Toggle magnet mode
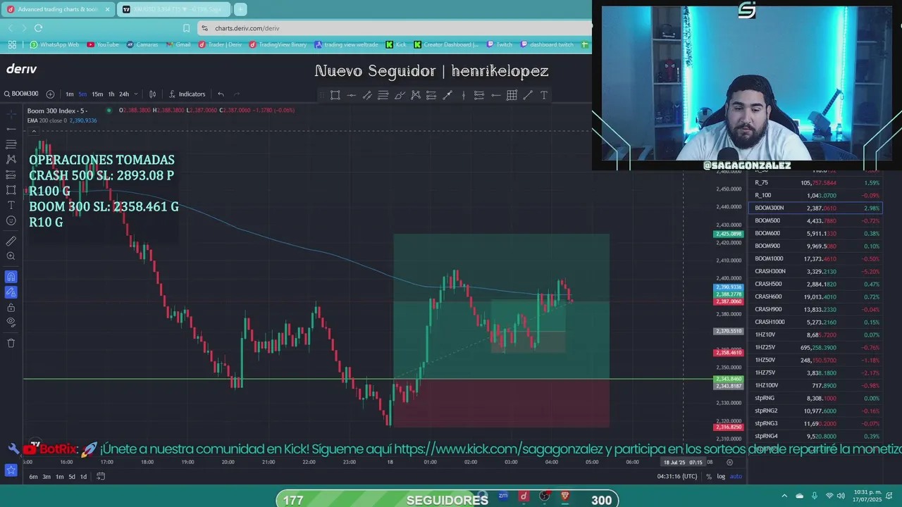The height and width of the screenshot is (507, 902). tap(11, 277)
